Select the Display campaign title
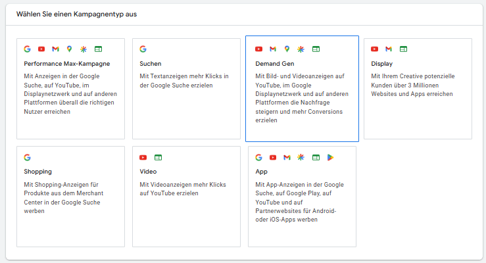Viewport: 486px width, 263px height. point(381,64)
